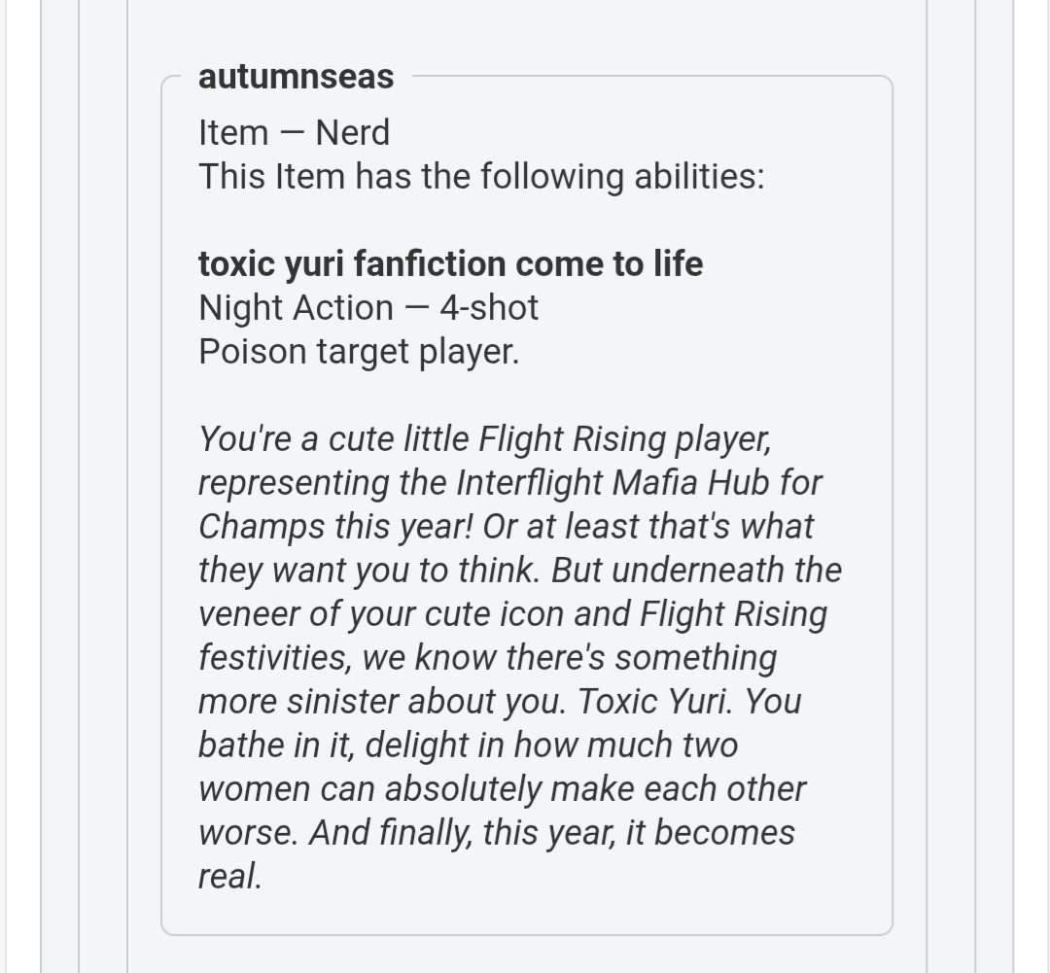Click "This Item has the following abilities:" text
This screenshot has height=973, width=1050.
[481, 177]
